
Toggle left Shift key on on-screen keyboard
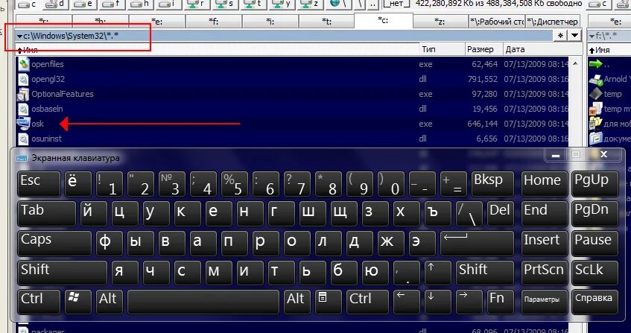click(x=62, y=272)
